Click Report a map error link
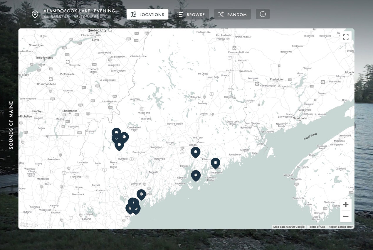This screenshot has height=250, width=373. click(341, 227)
